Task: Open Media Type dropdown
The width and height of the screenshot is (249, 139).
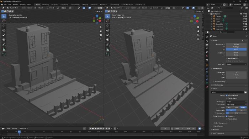Action: (x=236, y=102)
